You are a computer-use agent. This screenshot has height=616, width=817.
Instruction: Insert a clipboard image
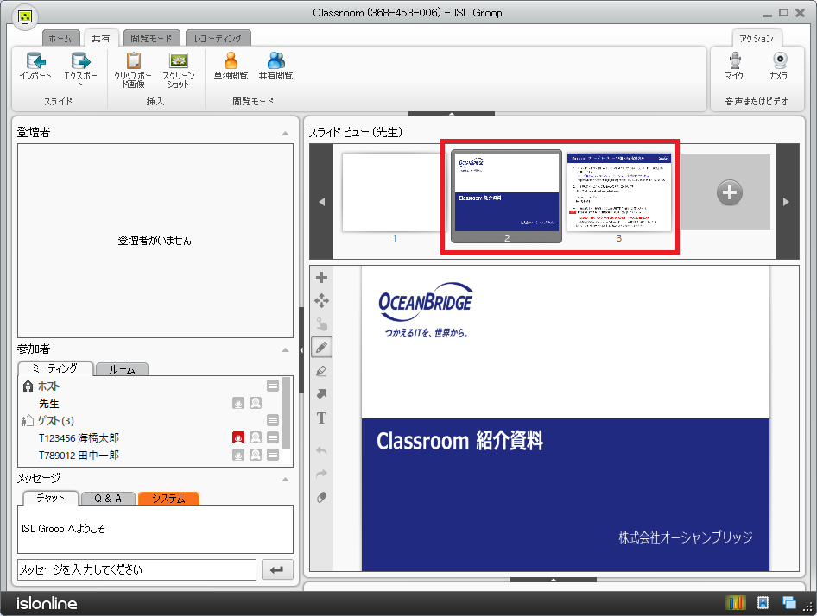133,68
